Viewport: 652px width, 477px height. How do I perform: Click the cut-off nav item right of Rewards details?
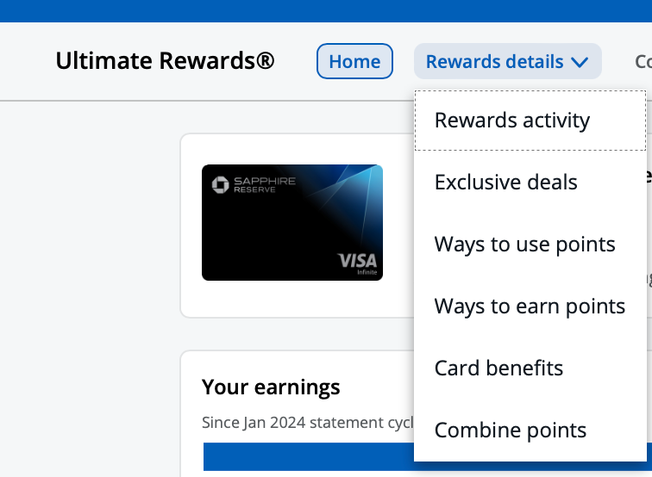point(643,62)
